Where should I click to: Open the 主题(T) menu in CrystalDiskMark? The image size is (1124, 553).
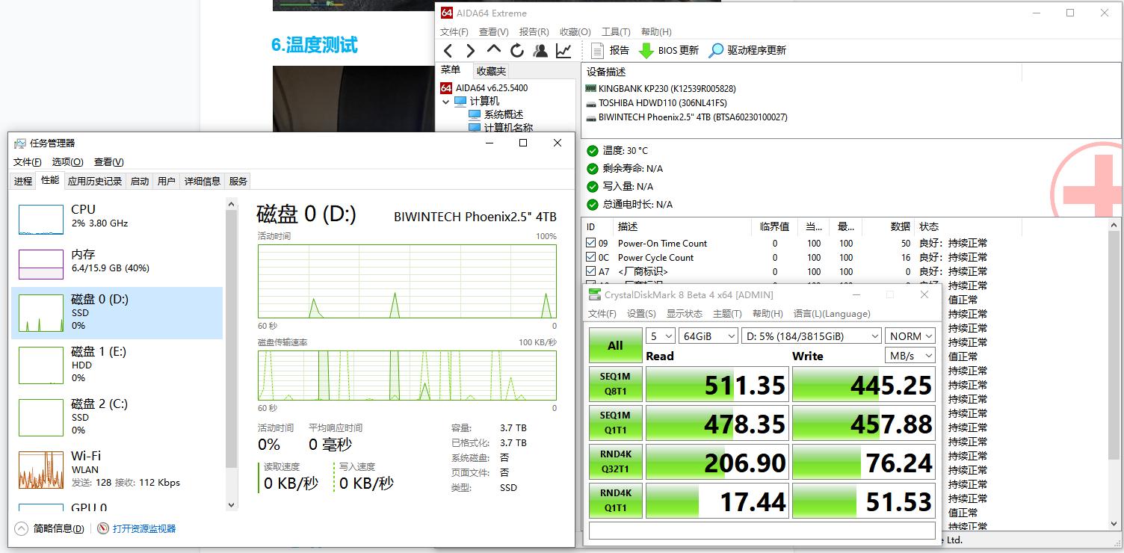coord(727,313)
